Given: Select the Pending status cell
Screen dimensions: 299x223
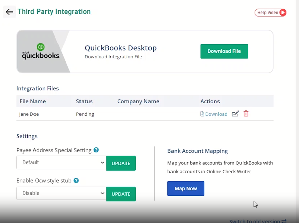Looking at the screenshot, I should click(85, 114).
